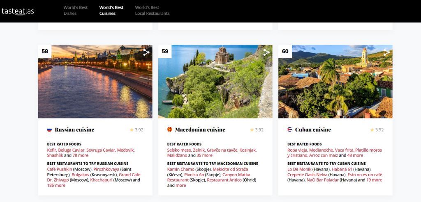Open World's Best Dishes tab

[x=76, y=10]
